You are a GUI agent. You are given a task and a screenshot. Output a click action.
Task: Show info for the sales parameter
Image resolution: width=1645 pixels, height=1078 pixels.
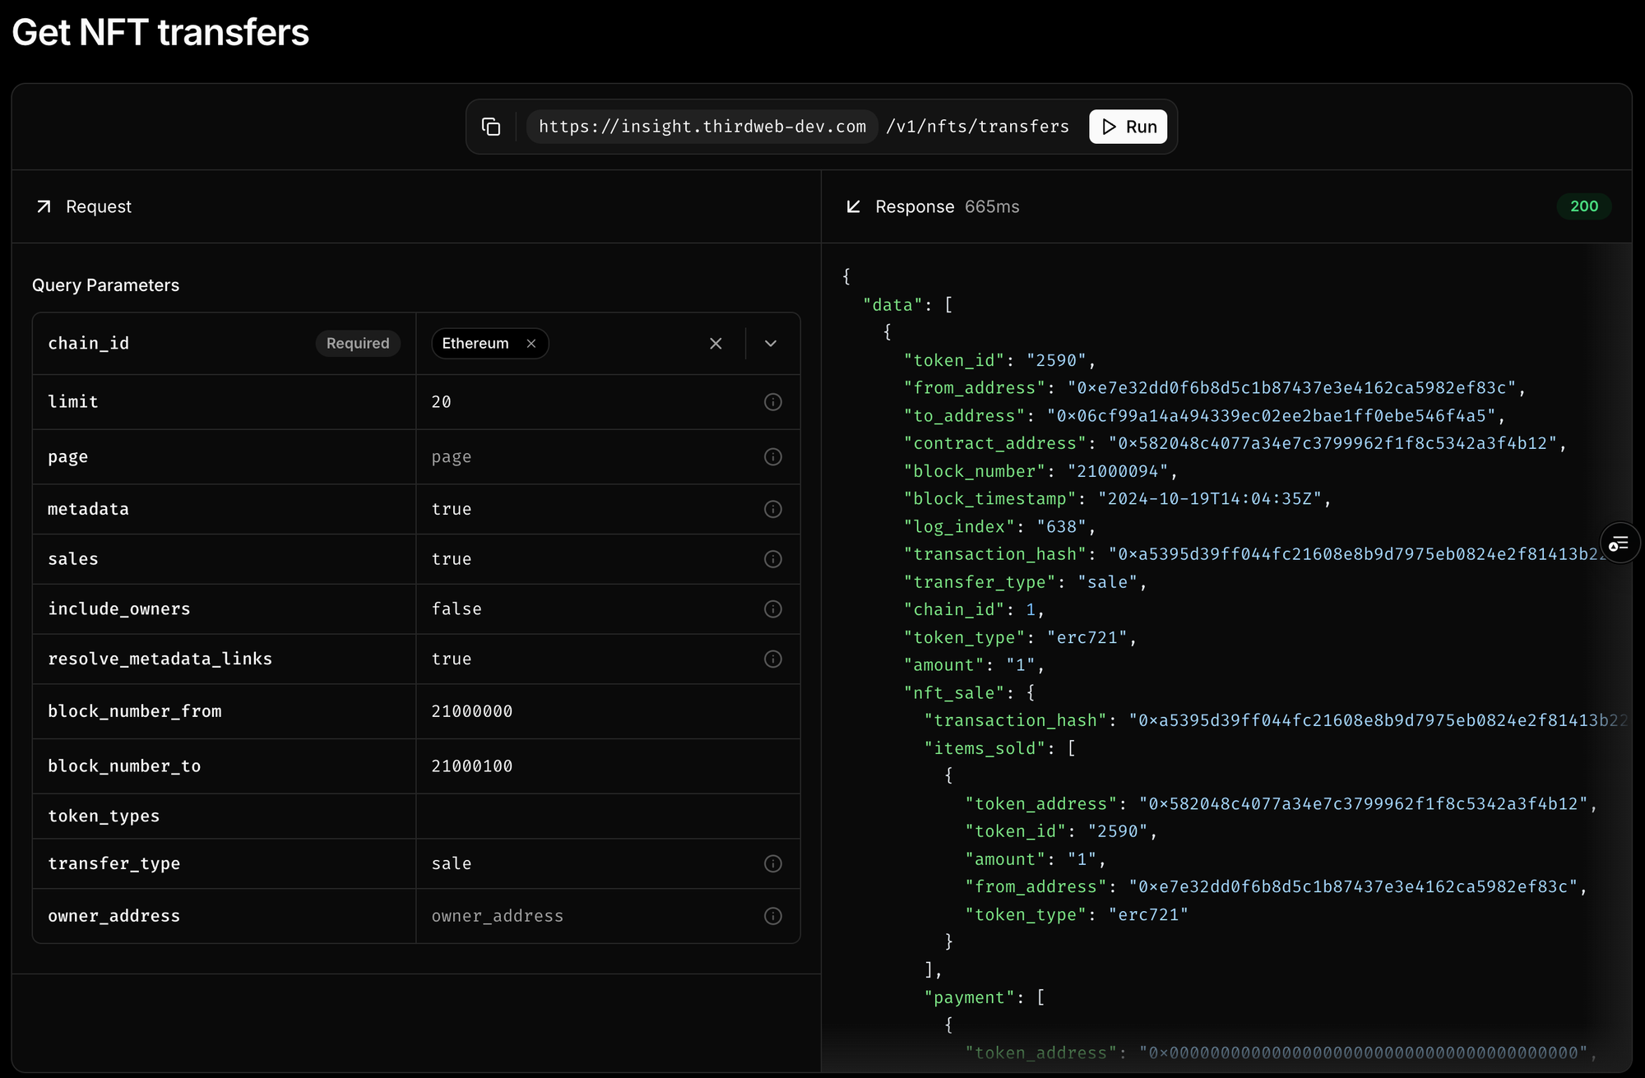tap(772, 559)
